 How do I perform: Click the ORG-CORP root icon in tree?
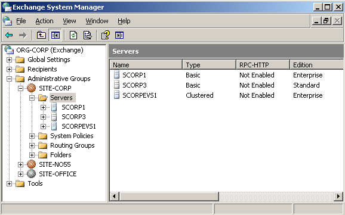(x=9, y=50)
